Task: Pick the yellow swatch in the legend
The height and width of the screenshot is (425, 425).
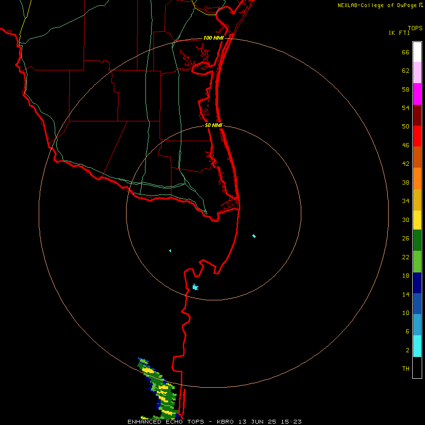Action: [x=417, y=220]
